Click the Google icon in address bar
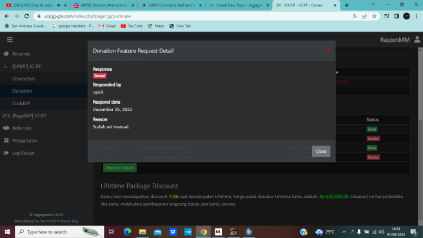Viewport: 423px width, 238px height. (355, 16)
